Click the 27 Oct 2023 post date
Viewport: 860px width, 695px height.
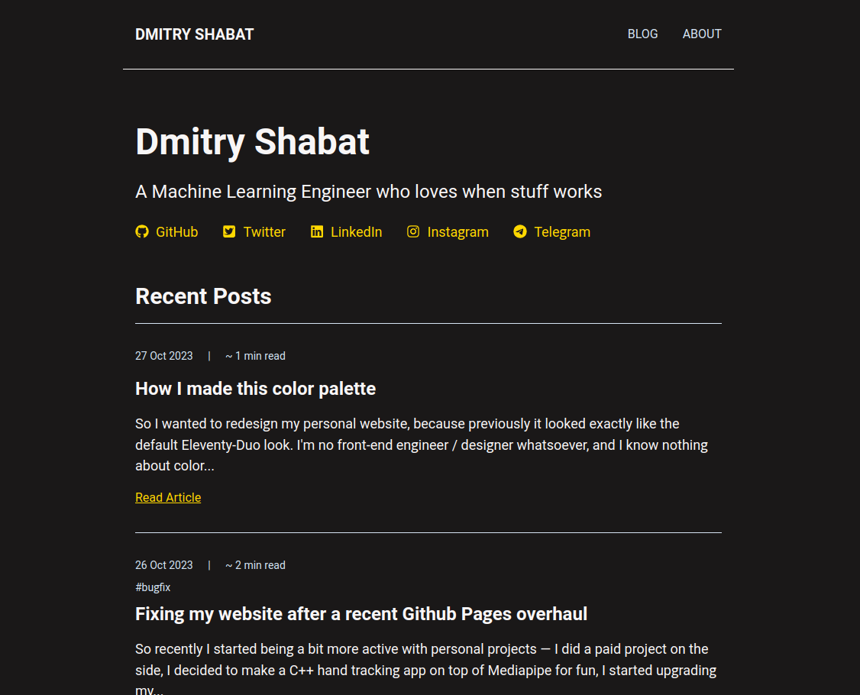pos(164,356)
